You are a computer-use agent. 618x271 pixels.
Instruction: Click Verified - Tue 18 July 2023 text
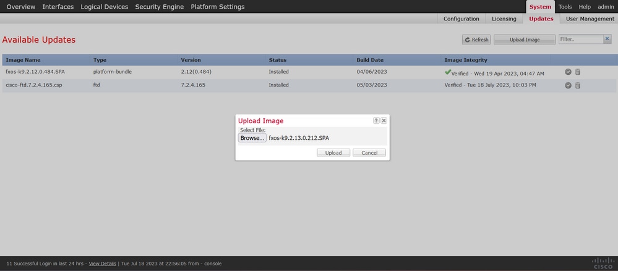(491, 85)
